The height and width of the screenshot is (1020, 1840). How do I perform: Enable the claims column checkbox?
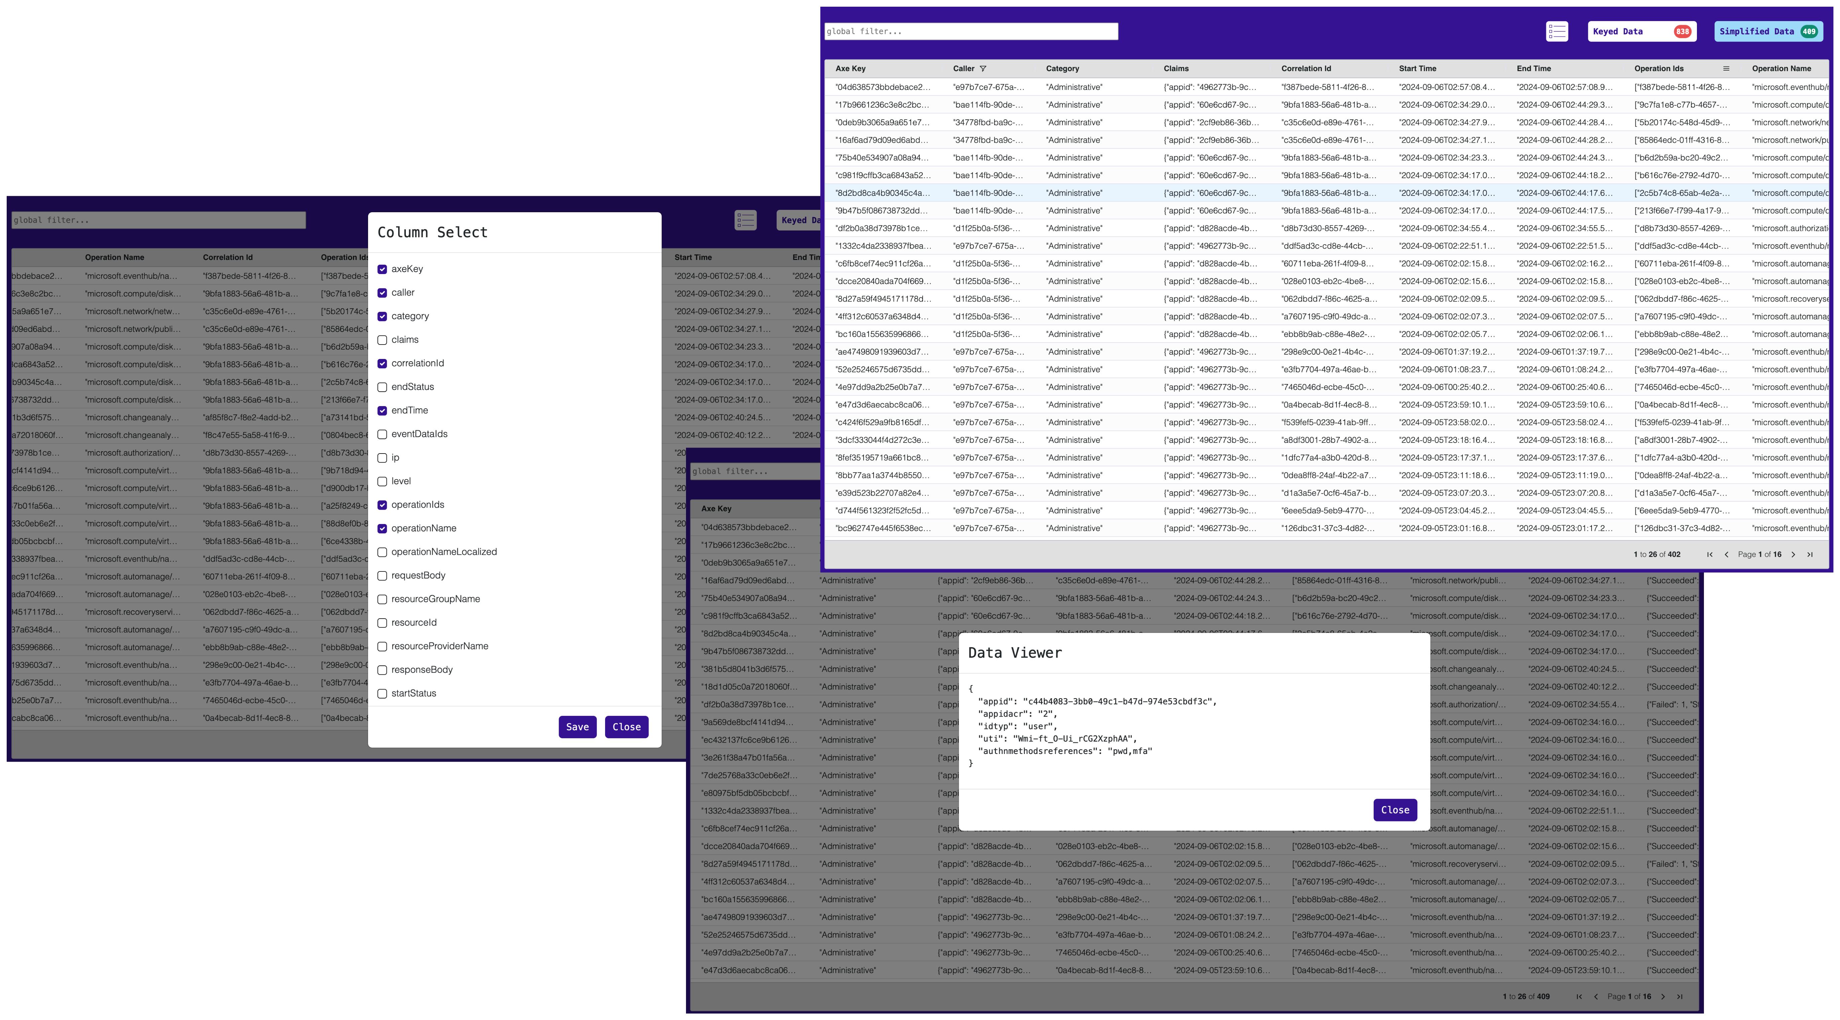(382, 340)
